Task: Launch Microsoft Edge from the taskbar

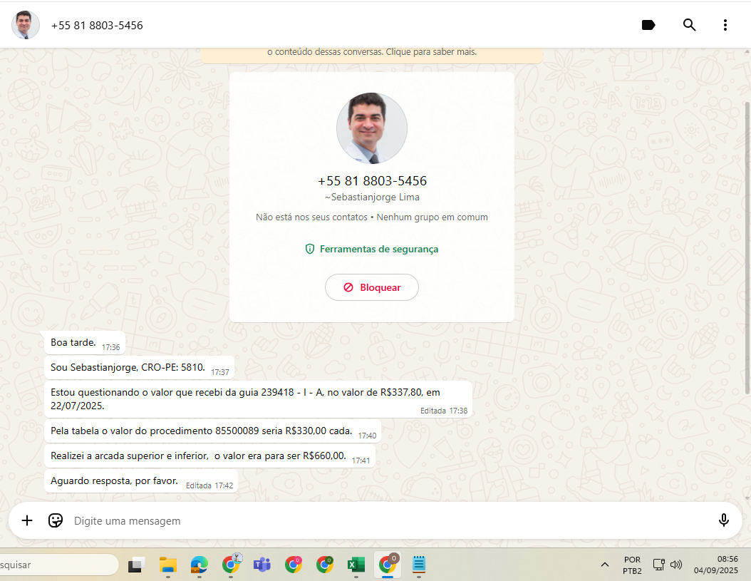Action: tap(199, 565)
